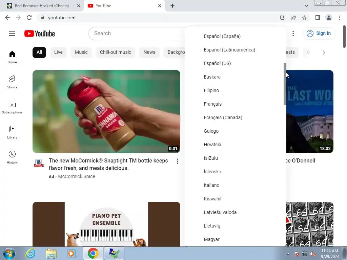Open Subscriptions in the sidebar

pyautogui.click(x=12, y=107)
